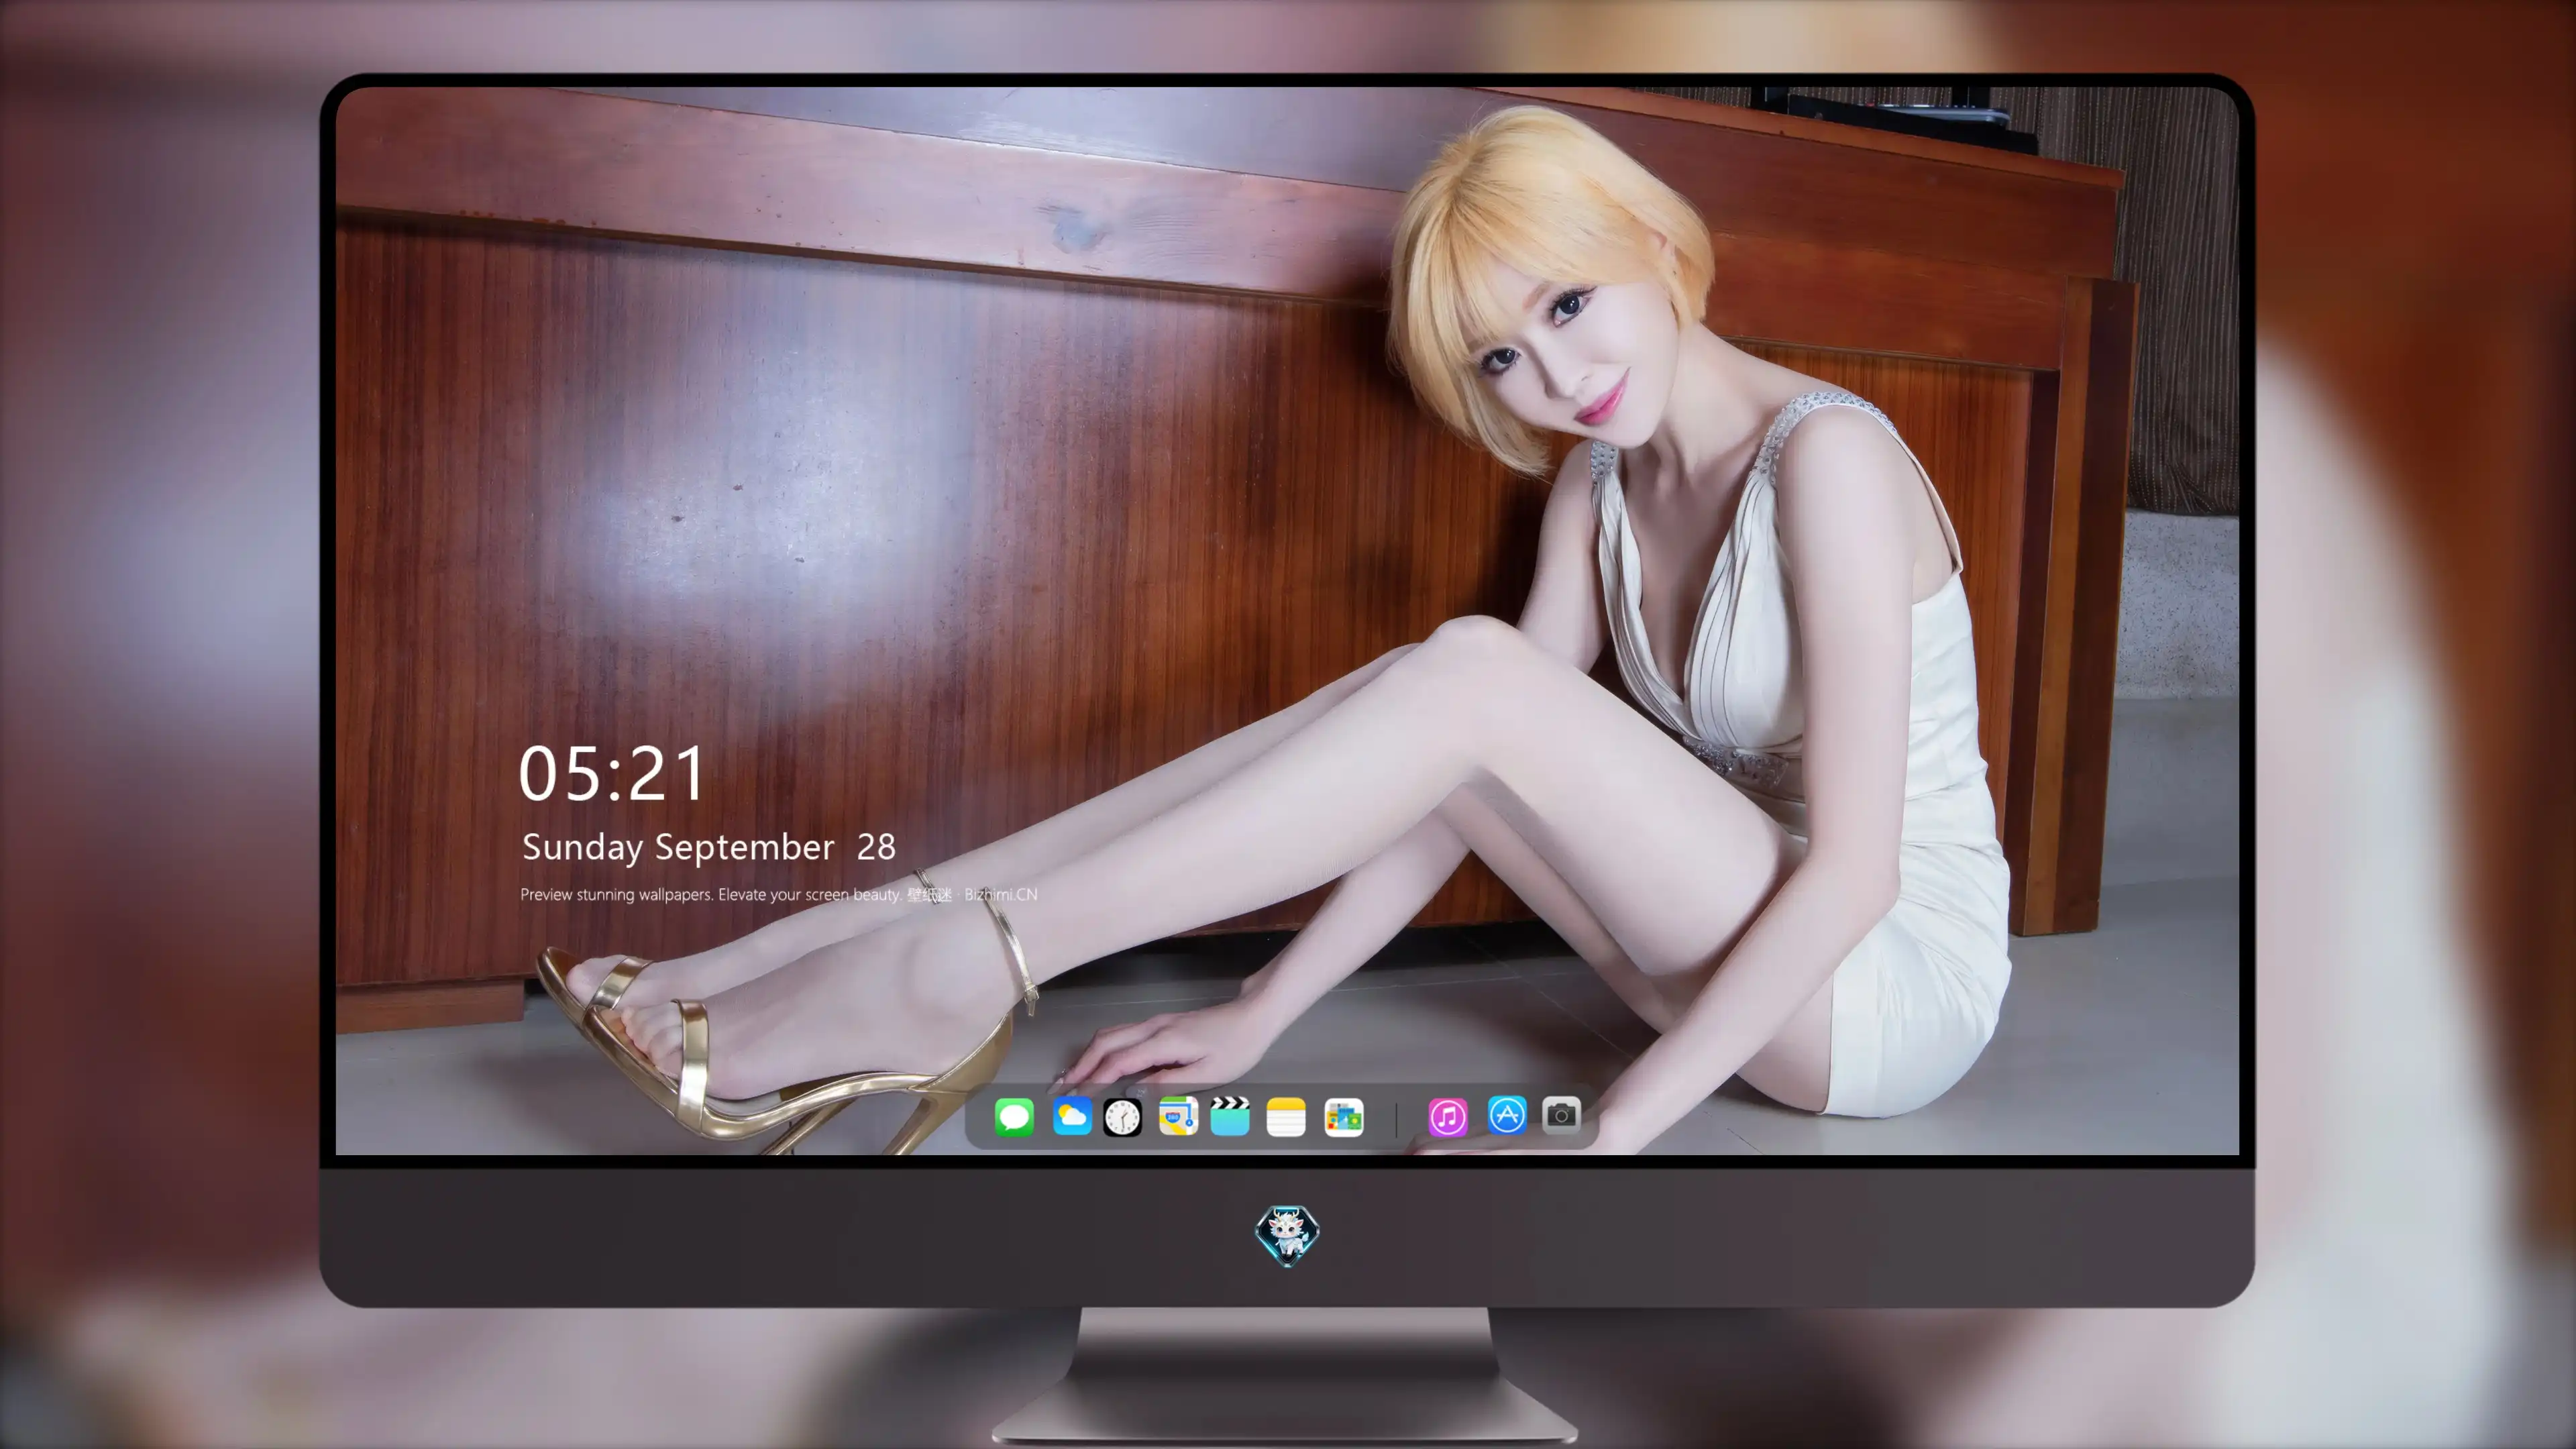Open the Newsstand app in the dock
The height and width of the screenshot is (1449, 2576).
pyautogui.click(x=1343, y=1117)
